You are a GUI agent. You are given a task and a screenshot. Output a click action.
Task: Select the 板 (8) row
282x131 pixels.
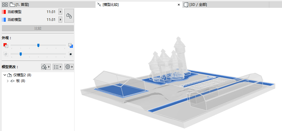point(38,81)
